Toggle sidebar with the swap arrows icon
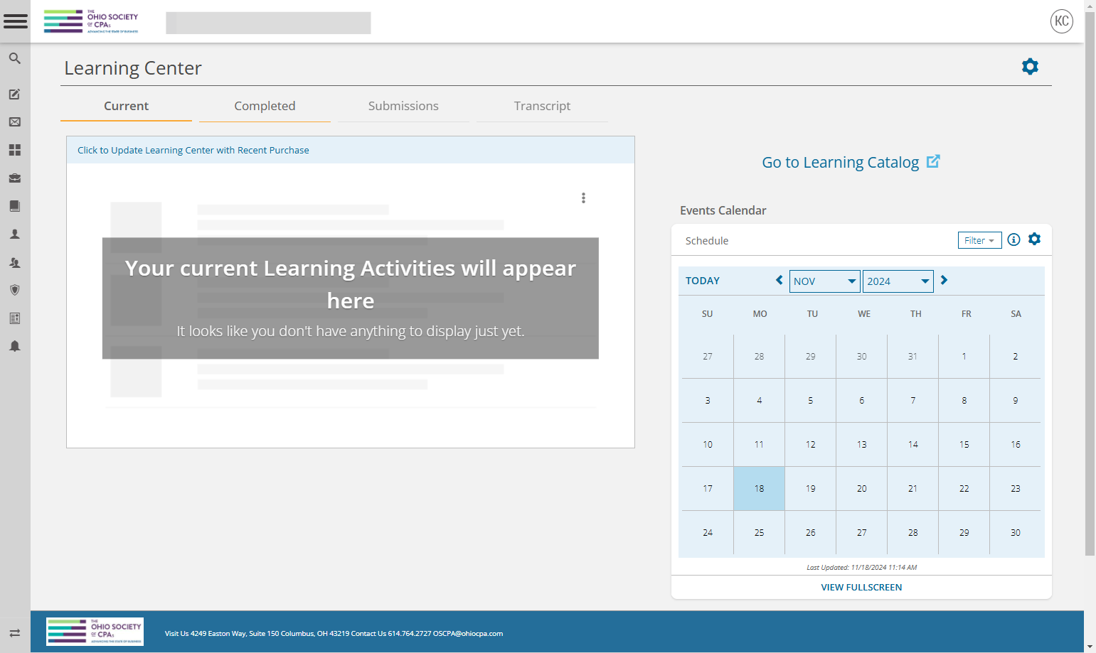1096x653 pixels. click(14, 633)
